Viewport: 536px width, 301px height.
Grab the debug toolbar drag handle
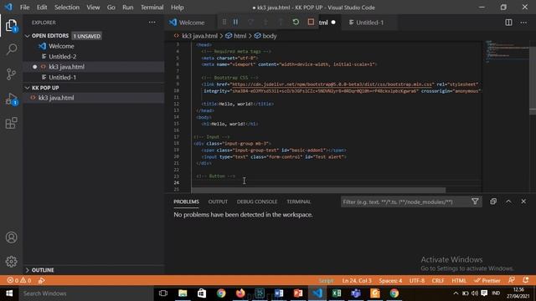pos(224,23)
